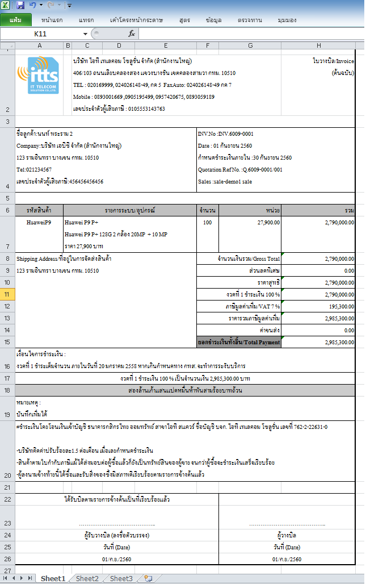
Task: Undo the last action
Action: (33, 5)
